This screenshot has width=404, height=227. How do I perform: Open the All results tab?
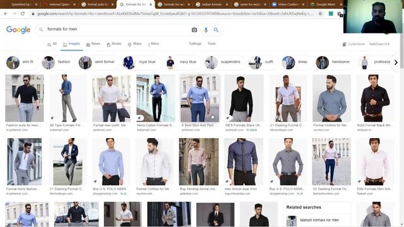pos(52,44)
